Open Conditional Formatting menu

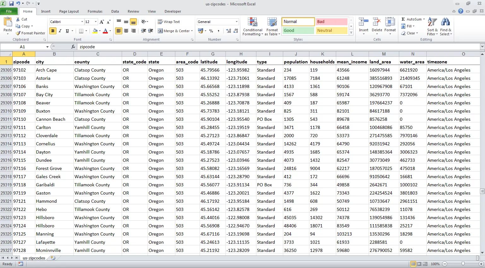pyautogui.click(x=252, y=26)
